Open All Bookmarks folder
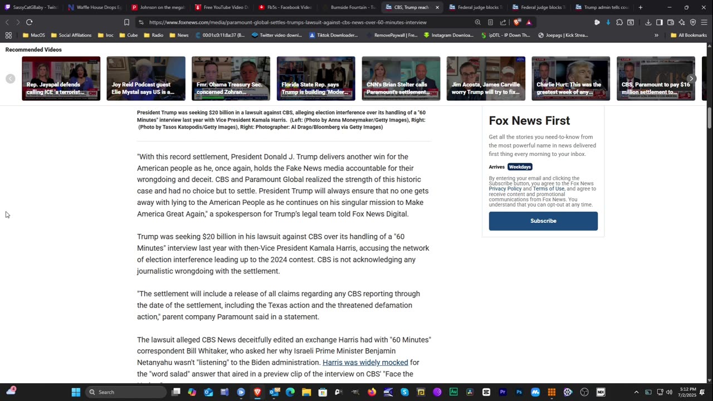The width and height of the screenshot is (713, 401). [x=688, y=35]
